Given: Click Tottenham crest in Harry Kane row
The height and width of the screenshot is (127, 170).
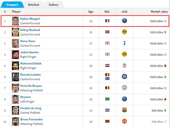Looking at the screenshot, I should coord(124,43).
